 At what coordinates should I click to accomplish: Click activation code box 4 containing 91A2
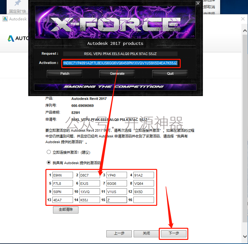(144, 175)
